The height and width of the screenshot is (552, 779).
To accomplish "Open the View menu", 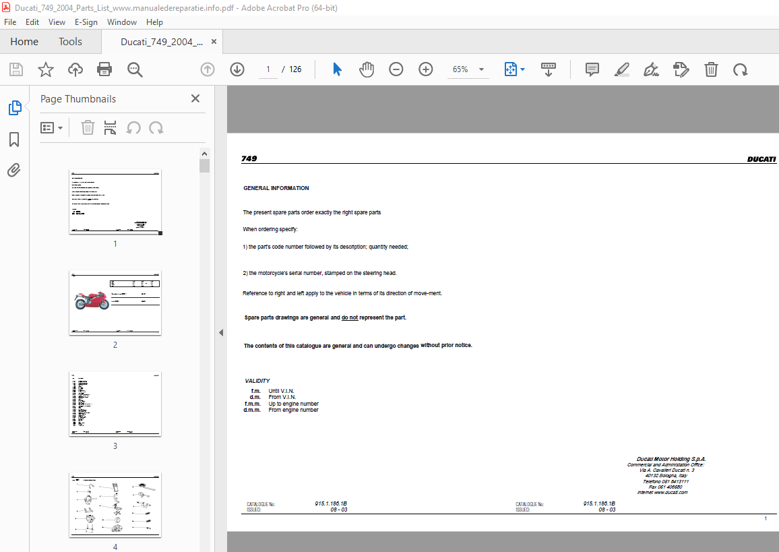I will point(57,22).
